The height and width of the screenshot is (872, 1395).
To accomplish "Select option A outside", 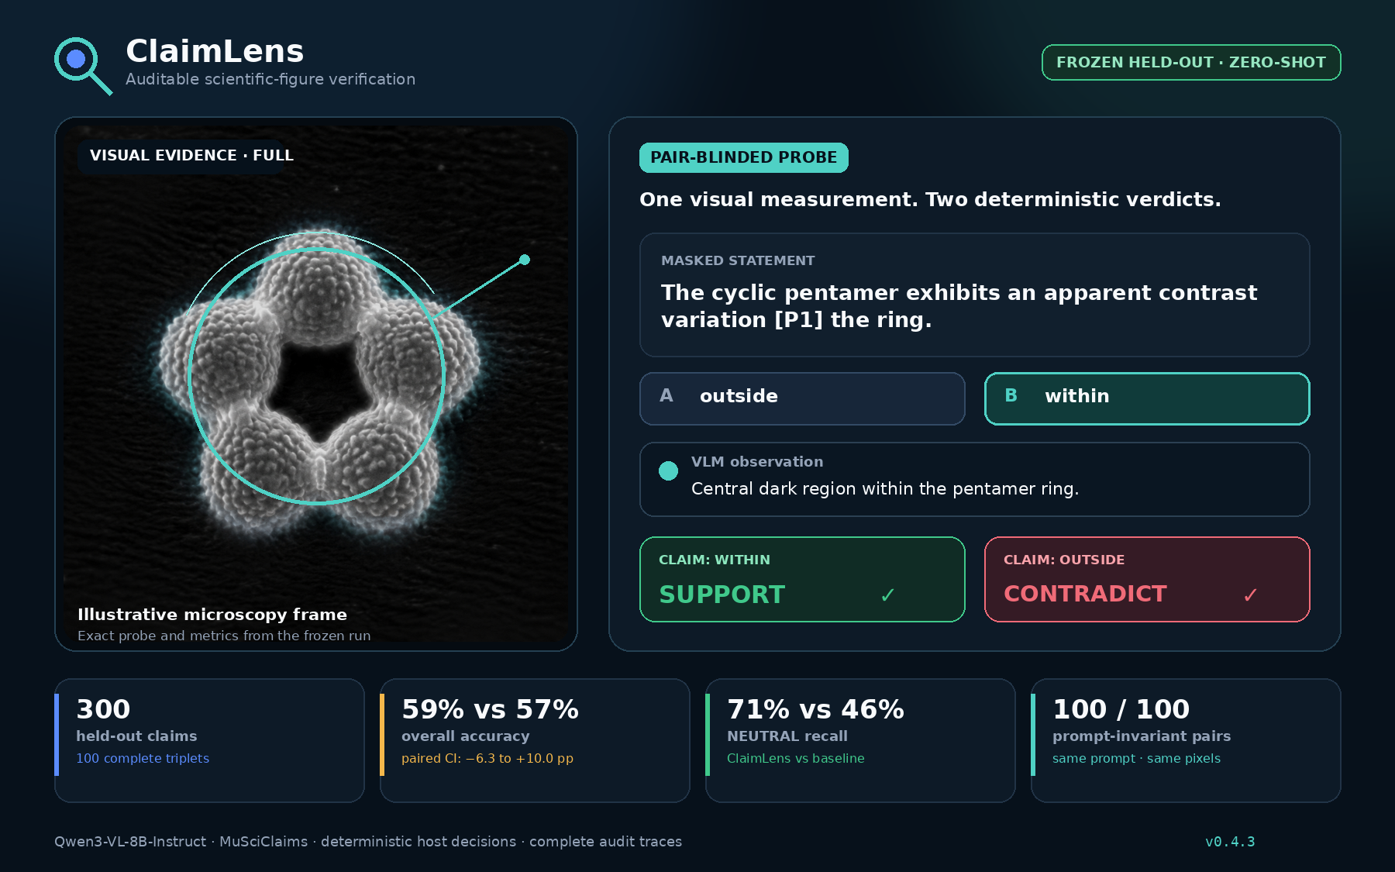I will pos(802,398).
